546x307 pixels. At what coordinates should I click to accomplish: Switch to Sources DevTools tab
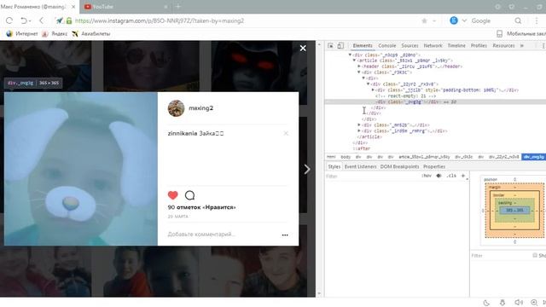[409, 45]
